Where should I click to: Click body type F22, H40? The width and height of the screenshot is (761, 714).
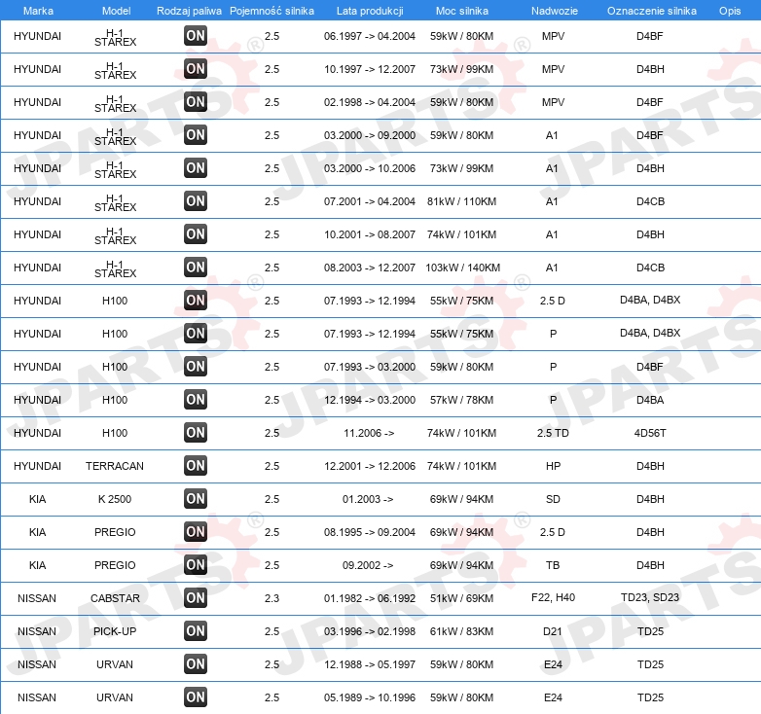tap(554, 597)
